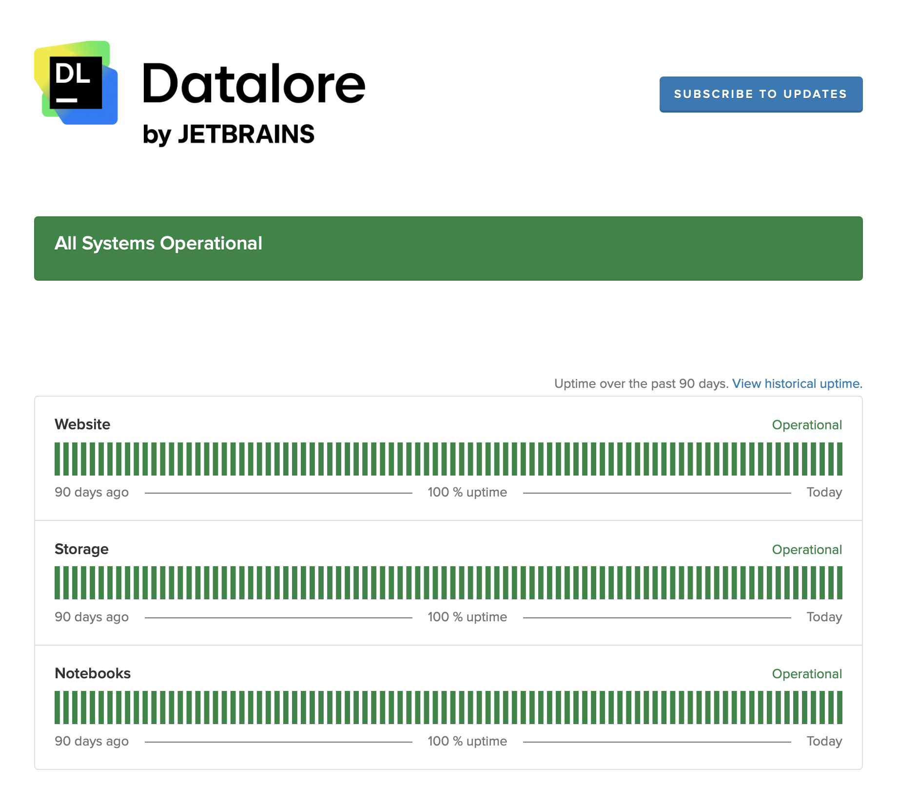Expand the Notebooks component details
The image size is (898, 804).
[x=93, y=673]
